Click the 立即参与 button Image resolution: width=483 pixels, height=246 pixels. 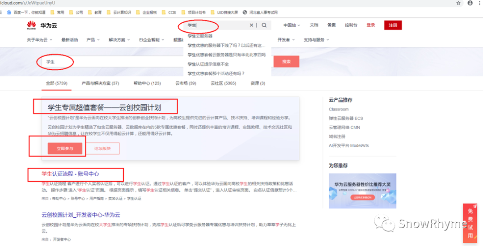[65, 148]
